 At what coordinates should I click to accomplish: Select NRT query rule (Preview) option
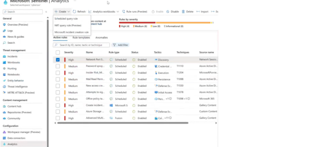coord(68,25)
